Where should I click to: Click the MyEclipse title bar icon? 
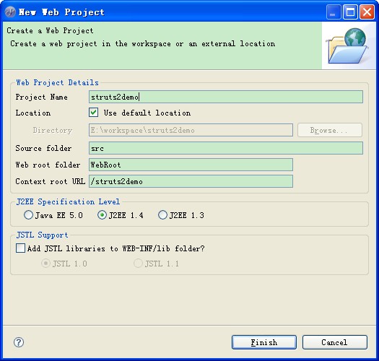(10, 12)
